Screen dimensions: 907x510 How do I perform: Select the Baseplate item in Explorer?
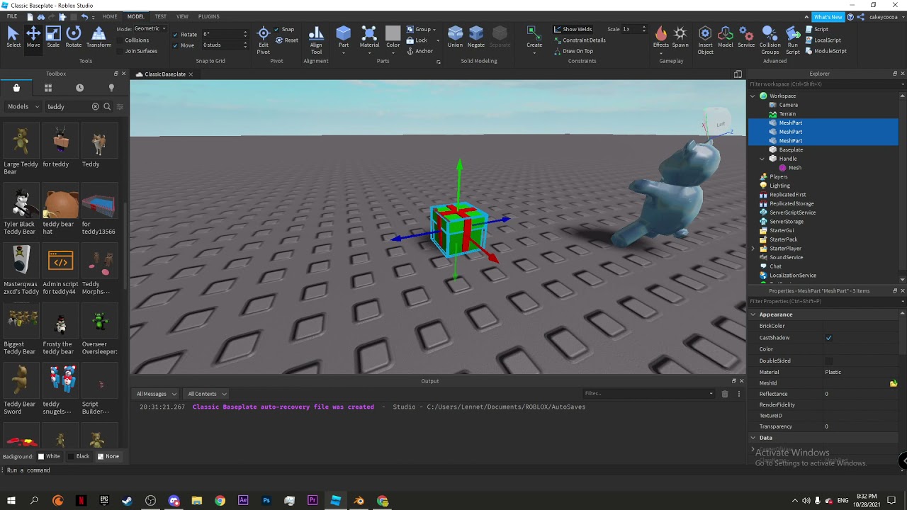click(x=791, y=149)
